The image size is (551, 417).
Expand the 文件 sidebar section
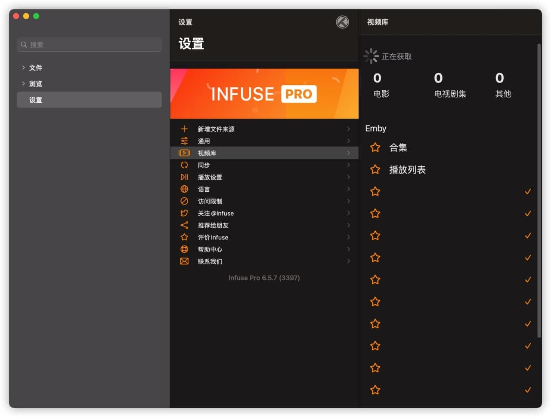point(23,67)
